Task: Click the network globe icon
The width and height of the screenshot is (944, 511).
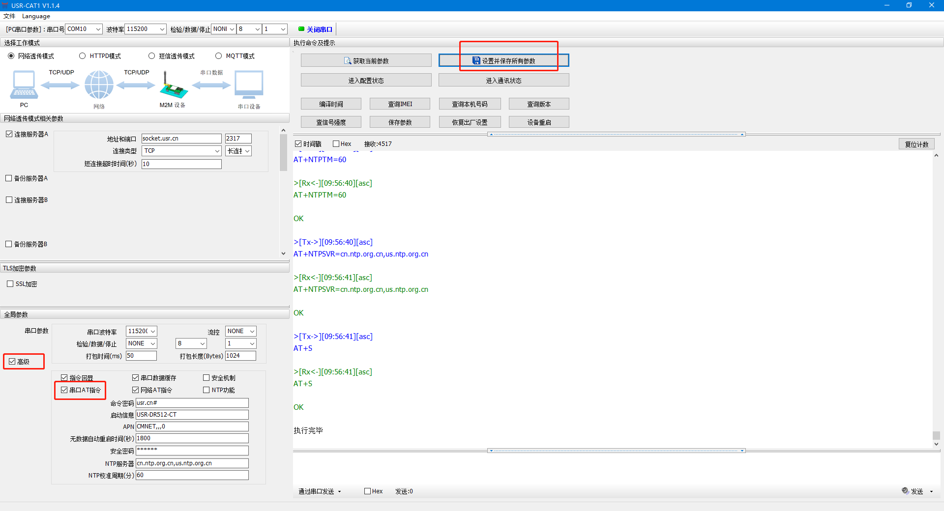Action: coord(99,85)
